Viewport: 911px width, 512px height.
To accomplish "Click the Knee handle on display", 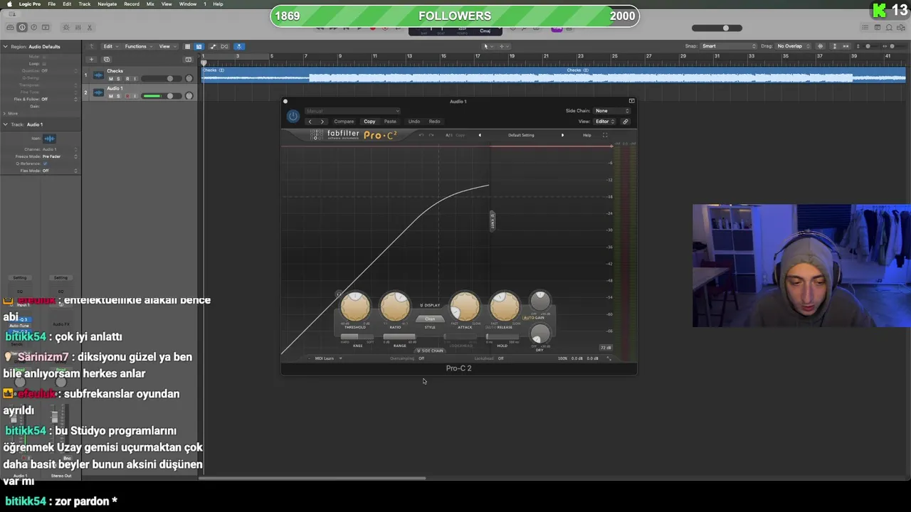I will tap(492, 221).
